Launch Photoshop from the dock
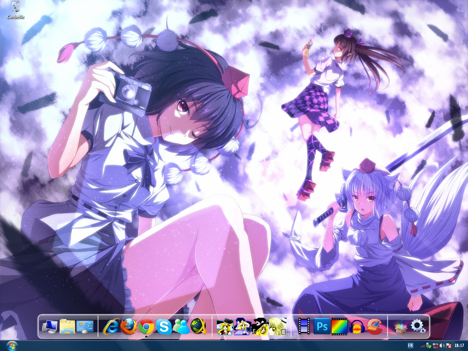 [322, 326]
